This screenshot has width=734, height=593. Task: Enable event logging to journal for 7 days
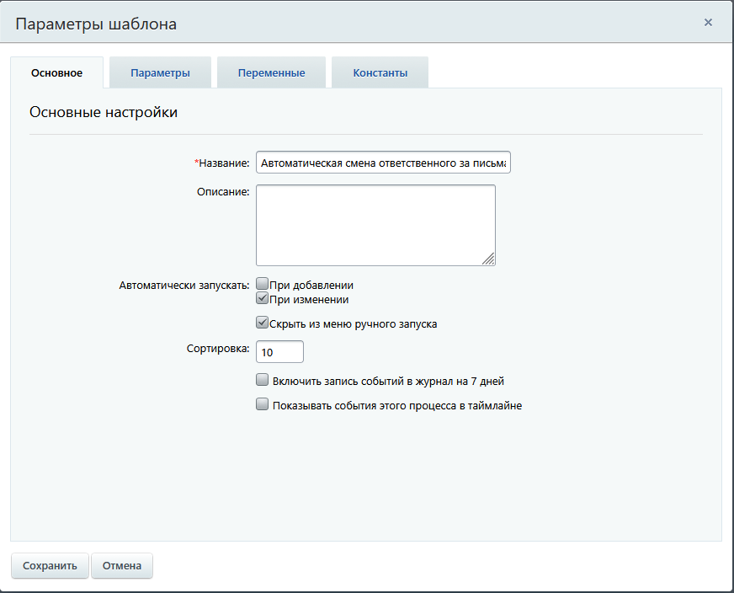pyautogui.click(x=262, y=380)
